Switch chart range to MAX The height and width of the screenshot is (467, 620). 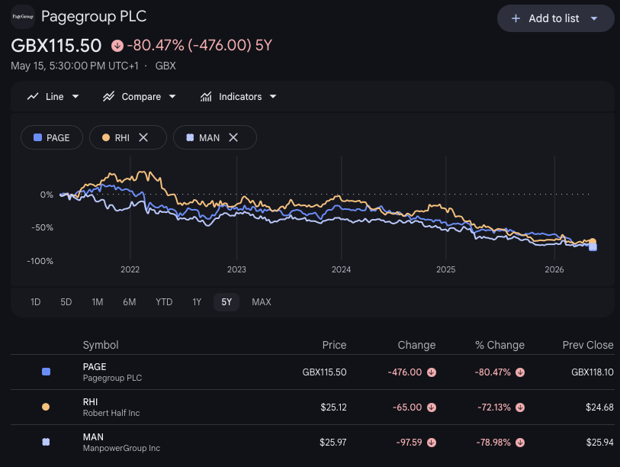tap(262, 302)
